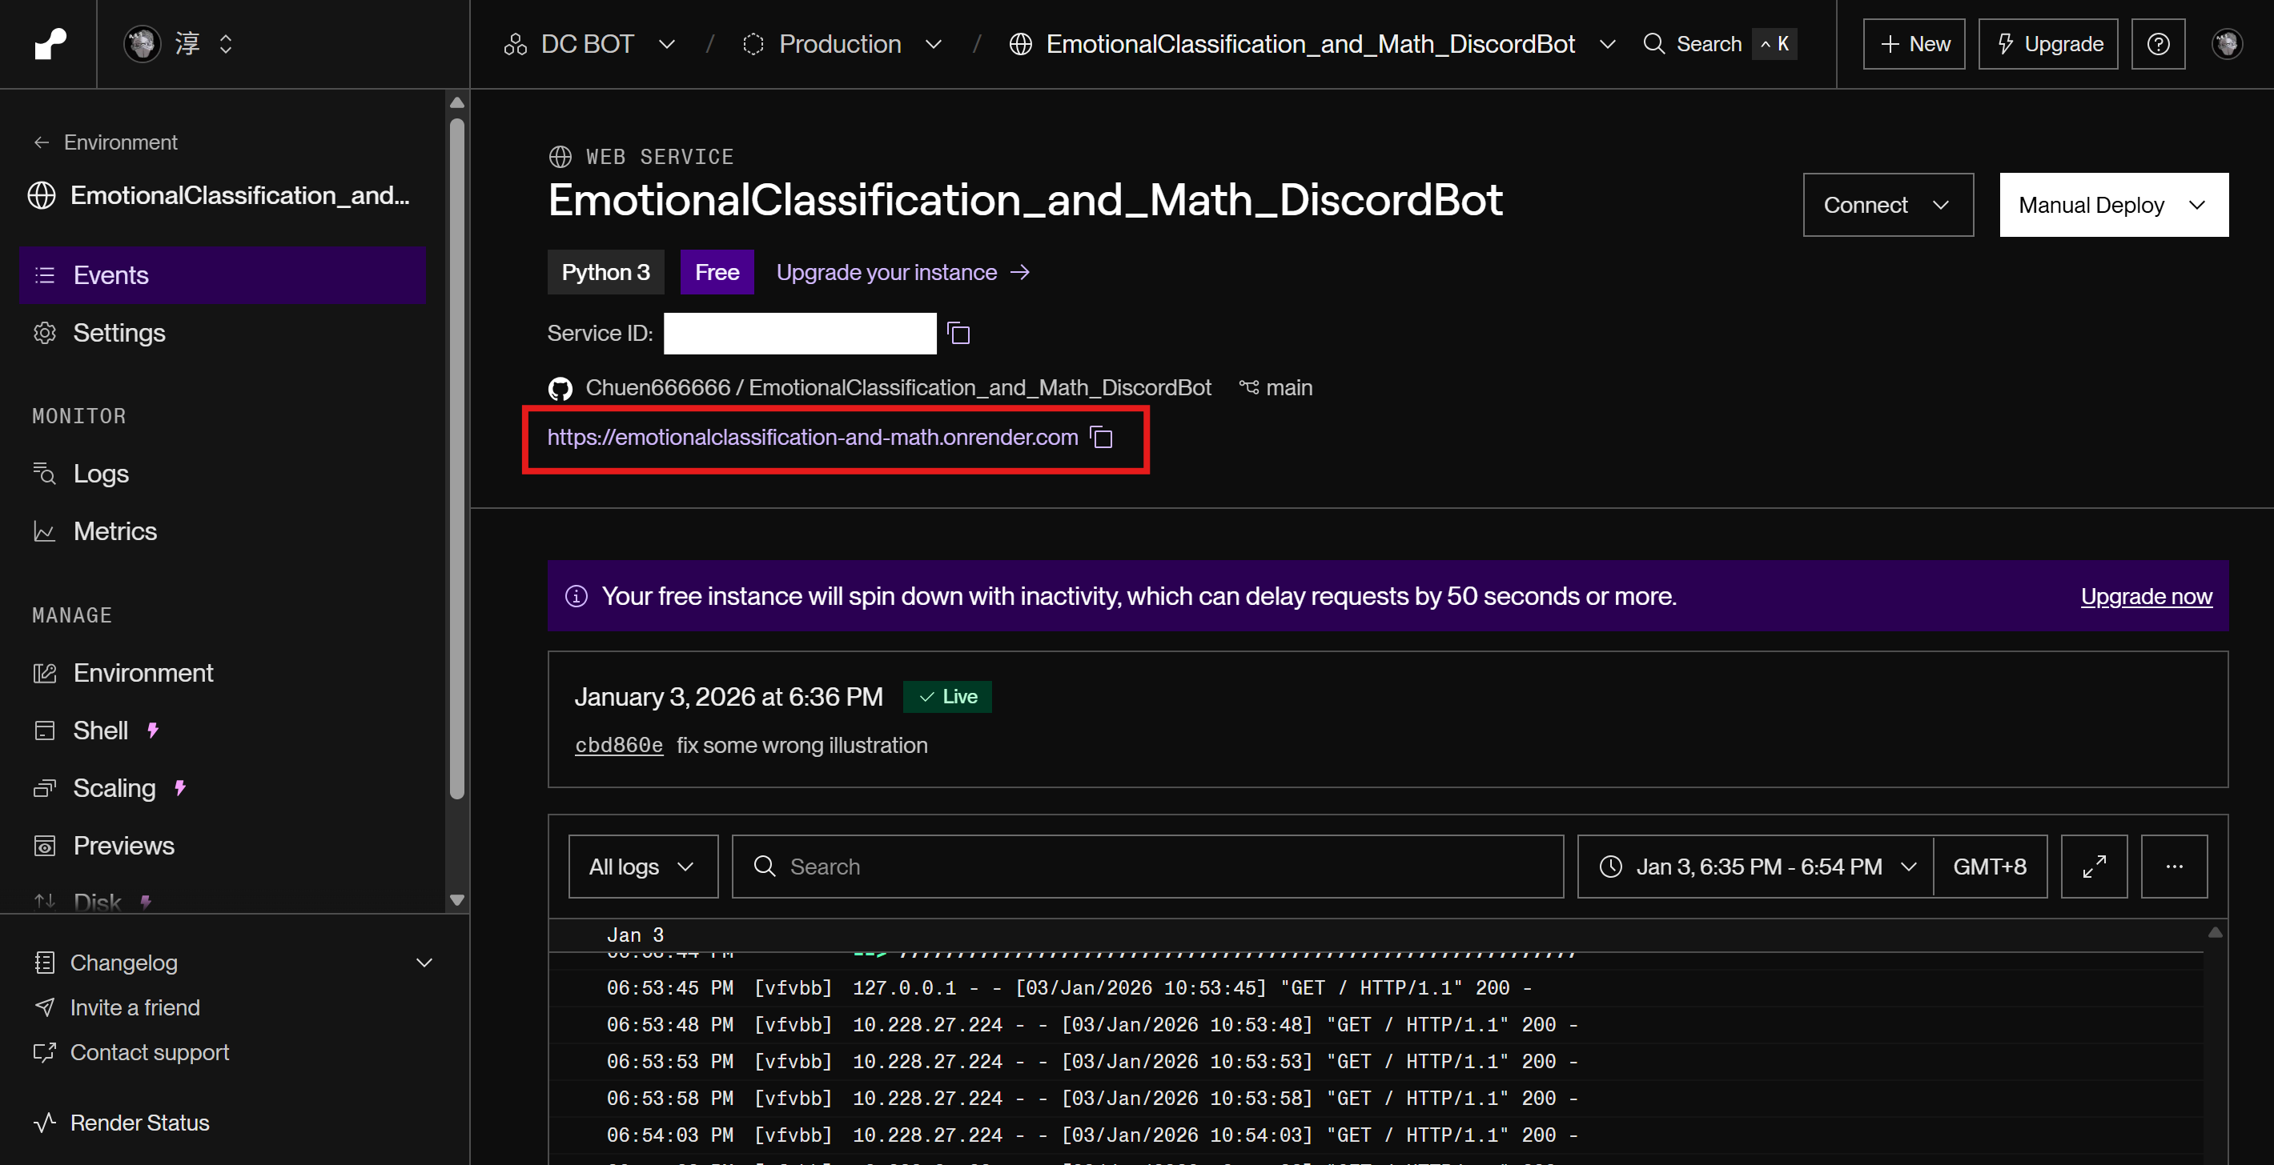Open Logs in the sidebar

tap(101, 474)
